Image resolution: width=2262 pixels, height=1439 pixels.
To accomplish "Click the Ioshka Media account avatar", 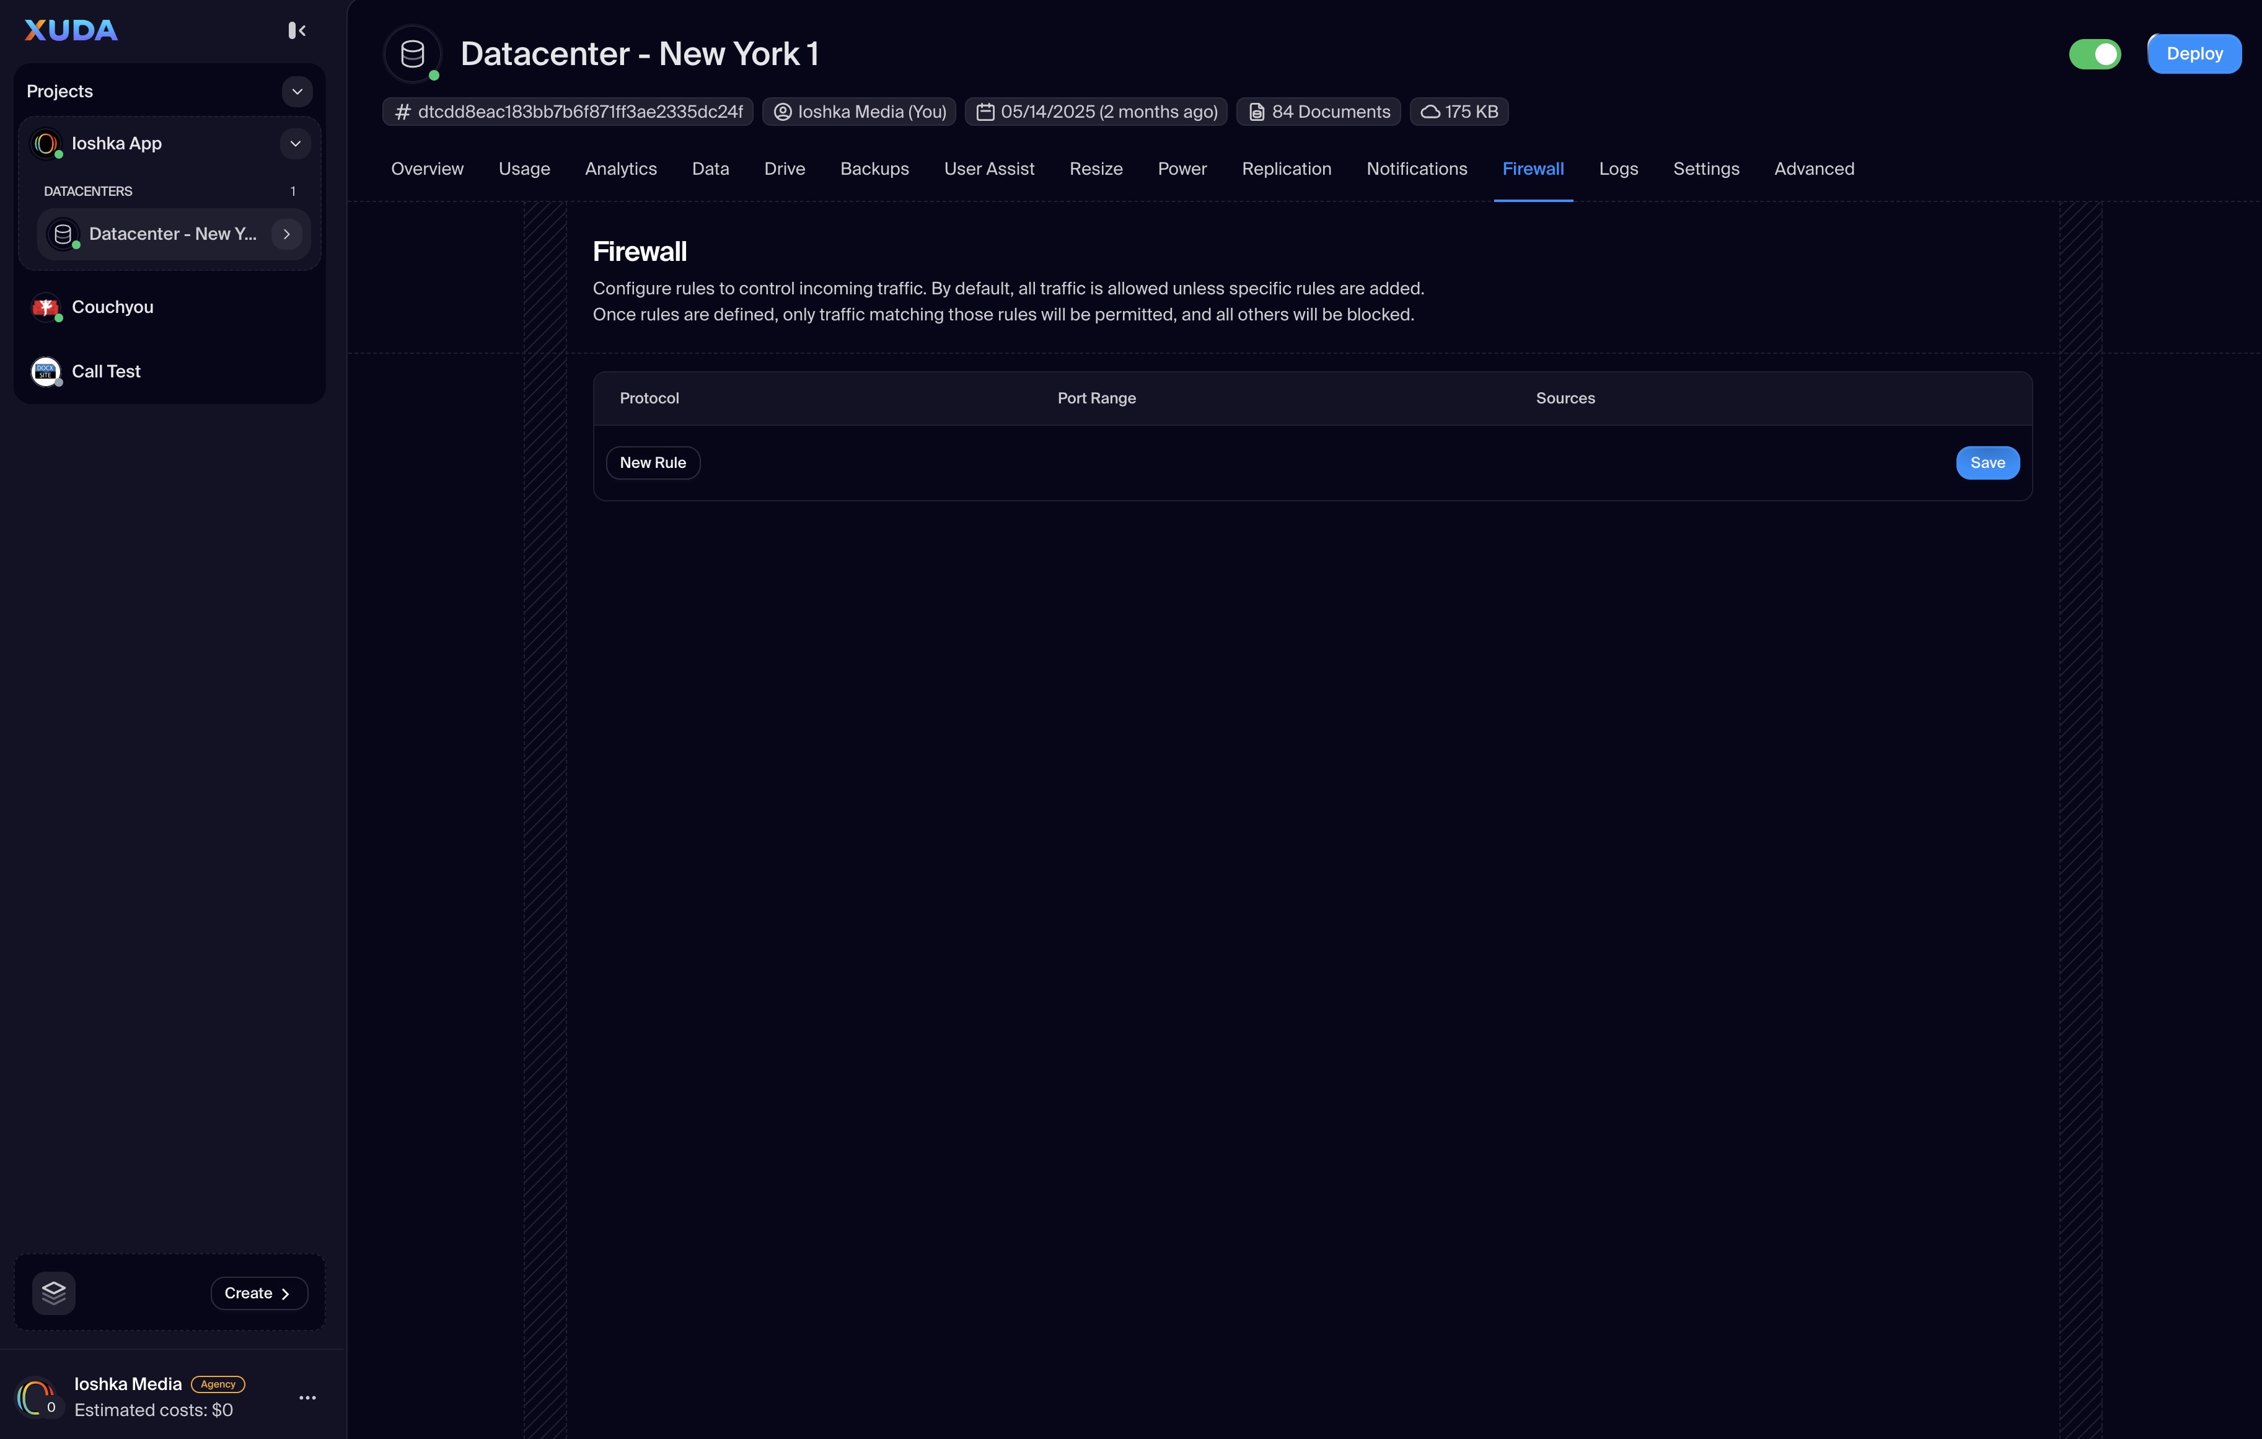I will pos(37,1397).
